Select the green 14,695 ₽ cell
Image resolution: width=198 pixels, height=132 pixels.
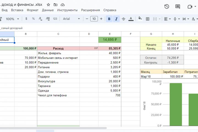110,40
